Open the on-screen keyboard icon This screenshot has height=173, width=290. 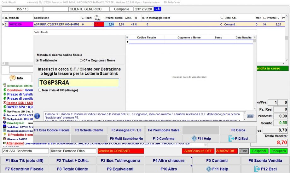coord(250,116)
